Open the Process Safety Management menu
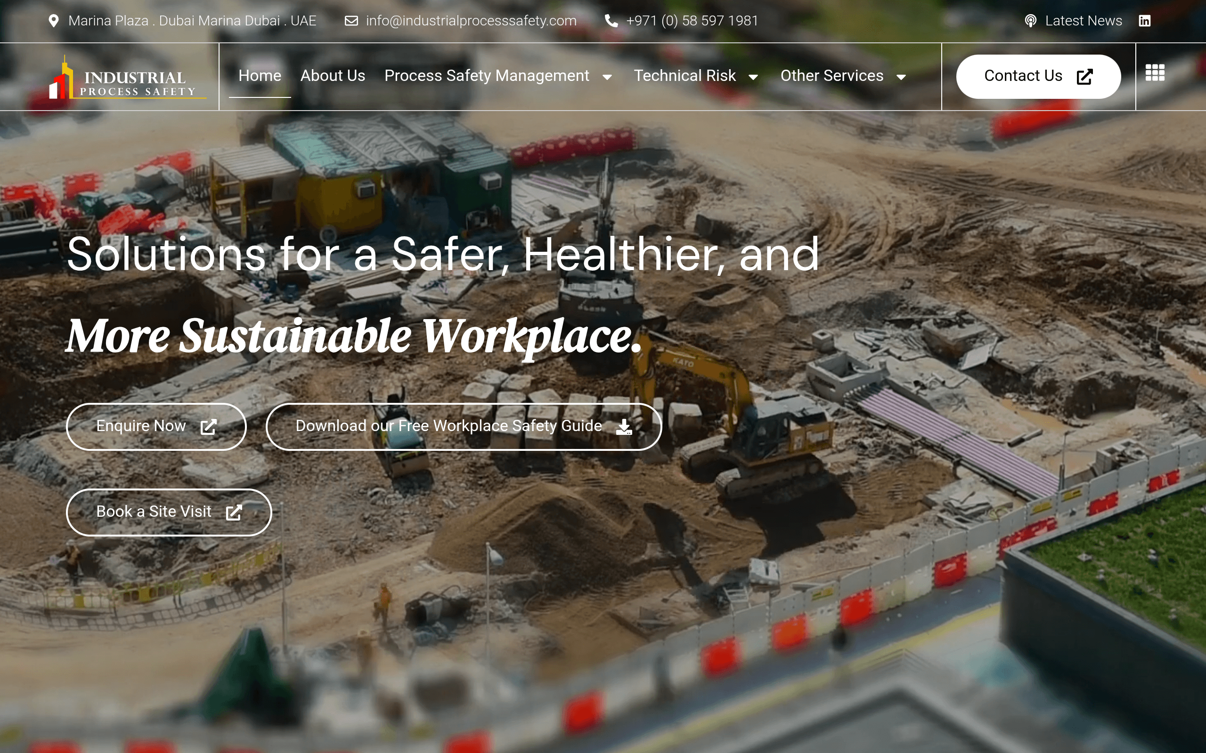This screenshot has height=753, width=1206. click(486, 76)
